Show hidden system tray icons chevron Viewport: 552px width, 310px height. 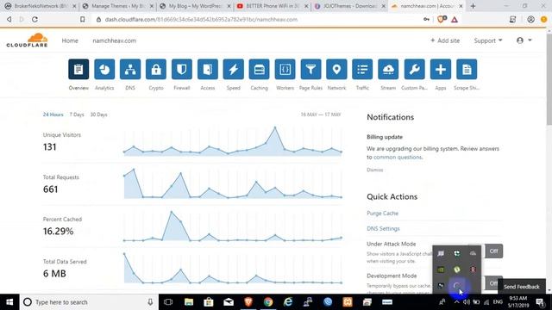click(x=456, y=302)
